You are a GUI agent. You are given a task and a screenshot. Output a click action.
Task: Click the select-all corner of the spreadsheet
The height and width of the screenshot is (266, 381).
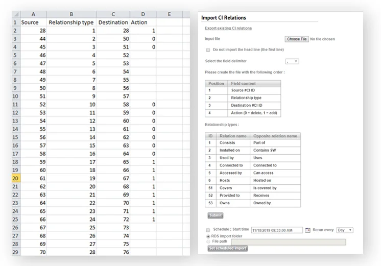tap(15, 14)
